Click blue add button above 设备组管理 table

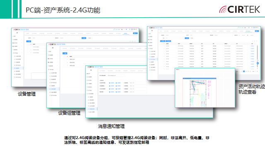pyautogui.click(x=65, y=53)
